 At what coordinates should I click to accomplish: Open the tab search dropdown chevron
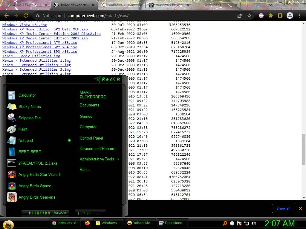(x=270, y=5)
